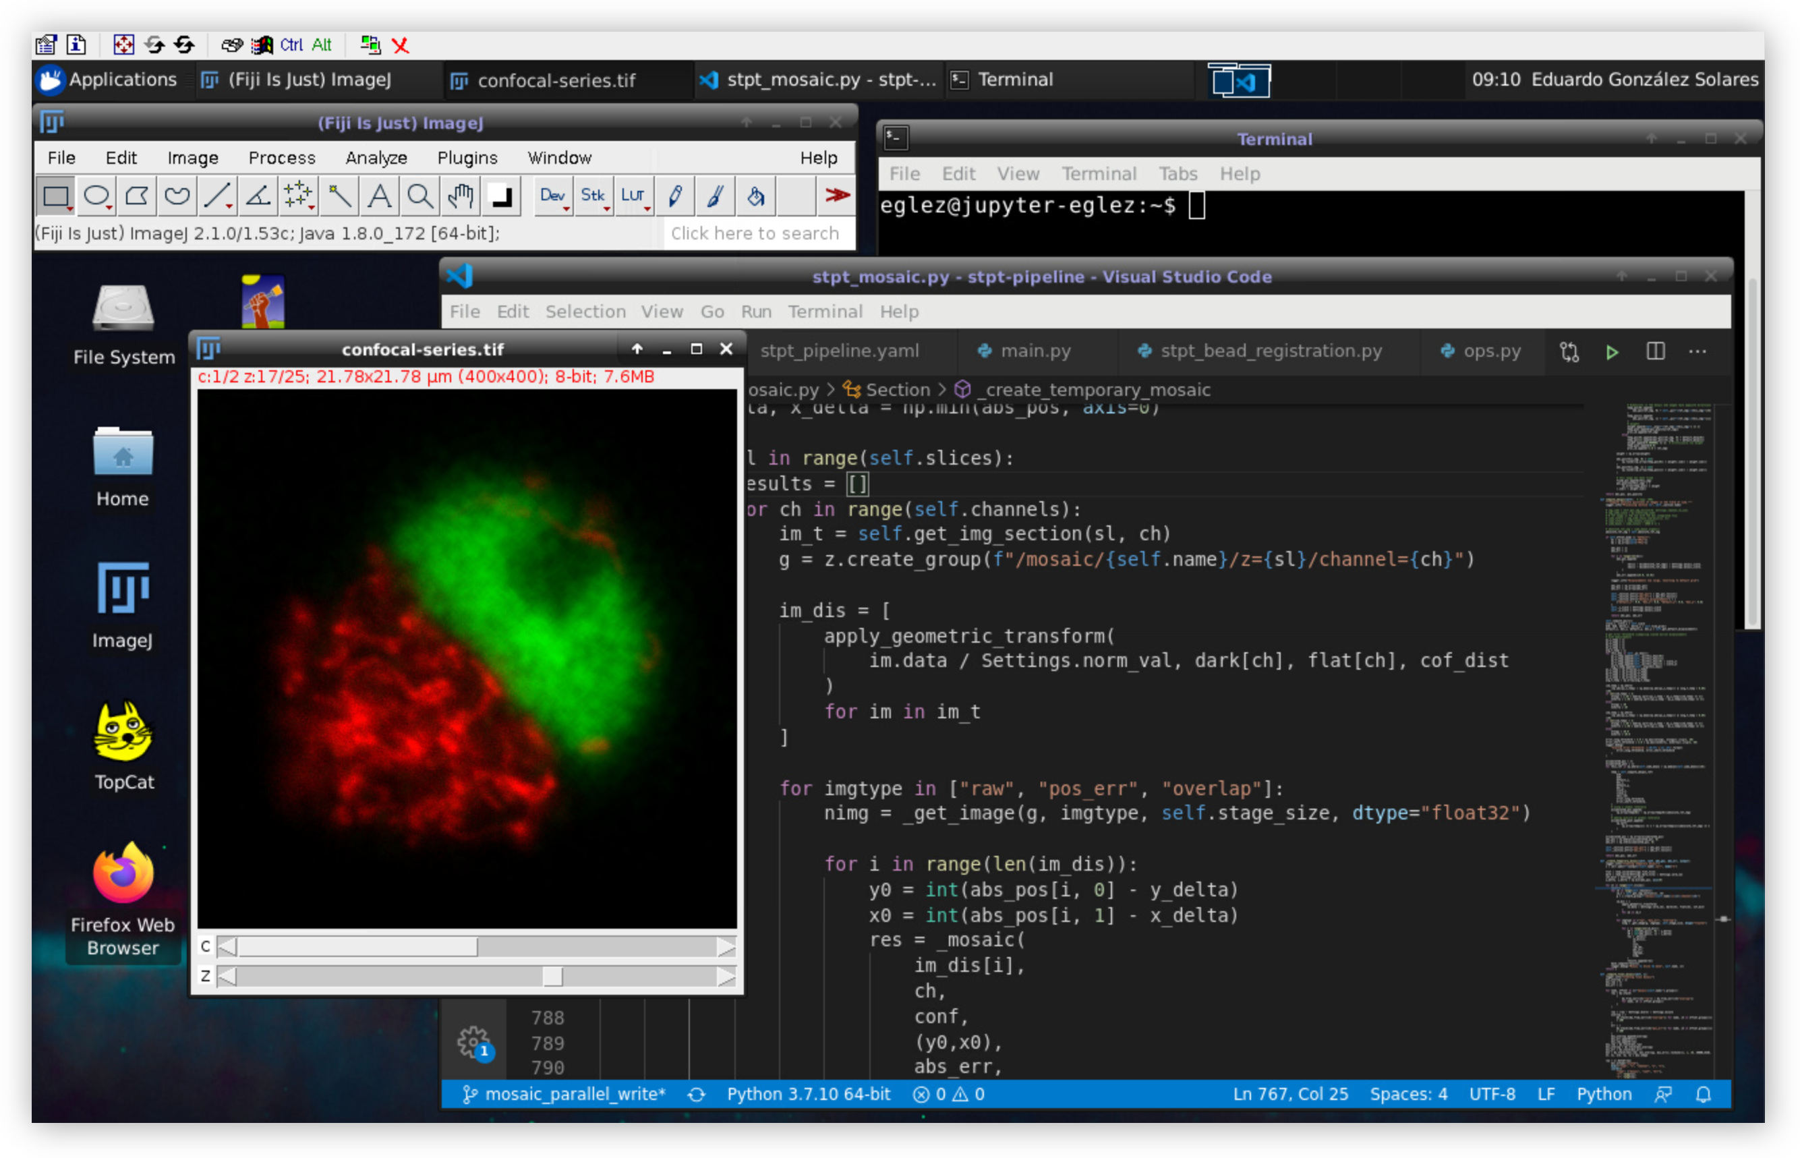Select the Hand scrolling tool
The image size is (1800, 1158).
click(x=461, y=196)
